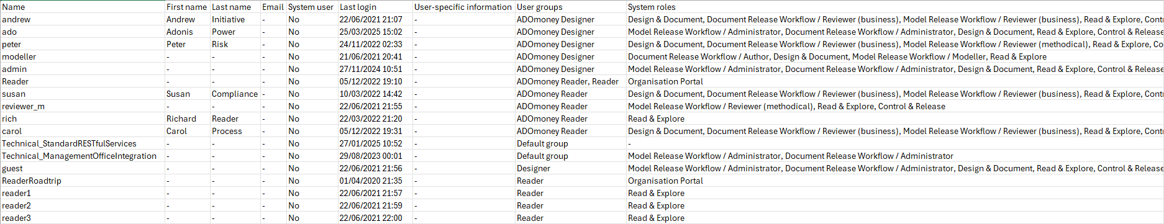Select the 'Last name' header cell

click(x=235, y=7)
